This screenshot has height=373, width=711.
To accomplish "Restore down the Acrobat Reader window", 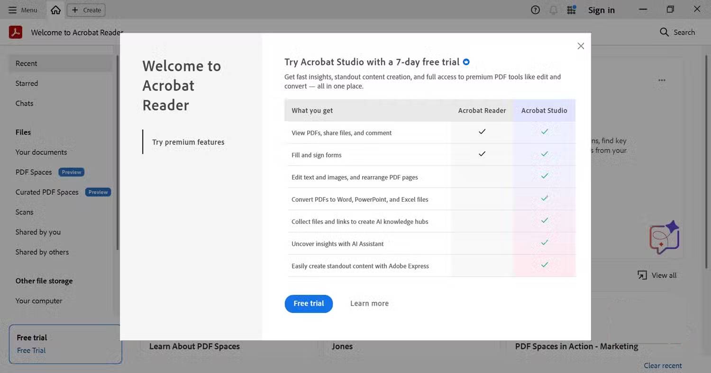I will click(670, 9).
